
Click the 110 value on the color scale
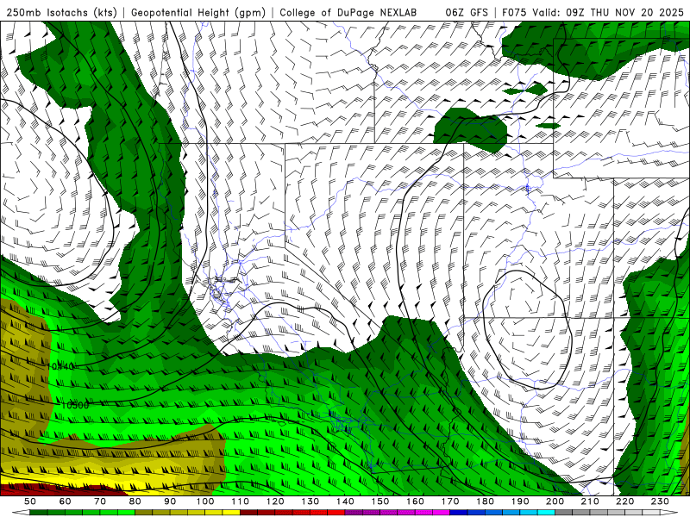pyautogui.click(x=240, y=501)
